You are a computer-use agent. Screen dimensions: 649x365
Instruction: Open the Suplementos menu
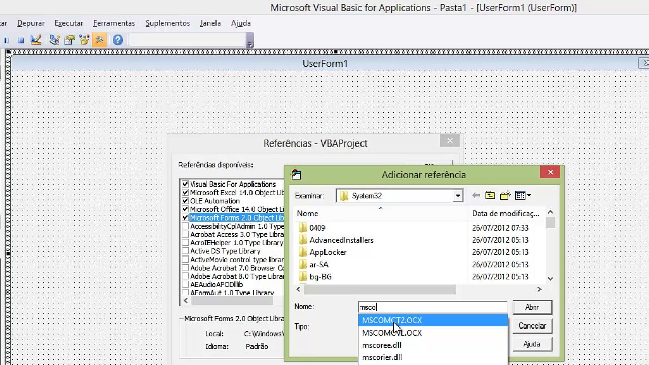point(167,23)
